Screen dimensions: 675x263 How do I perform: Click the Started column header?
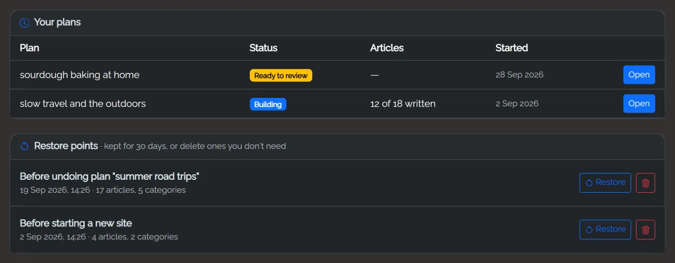coord(512,48)
